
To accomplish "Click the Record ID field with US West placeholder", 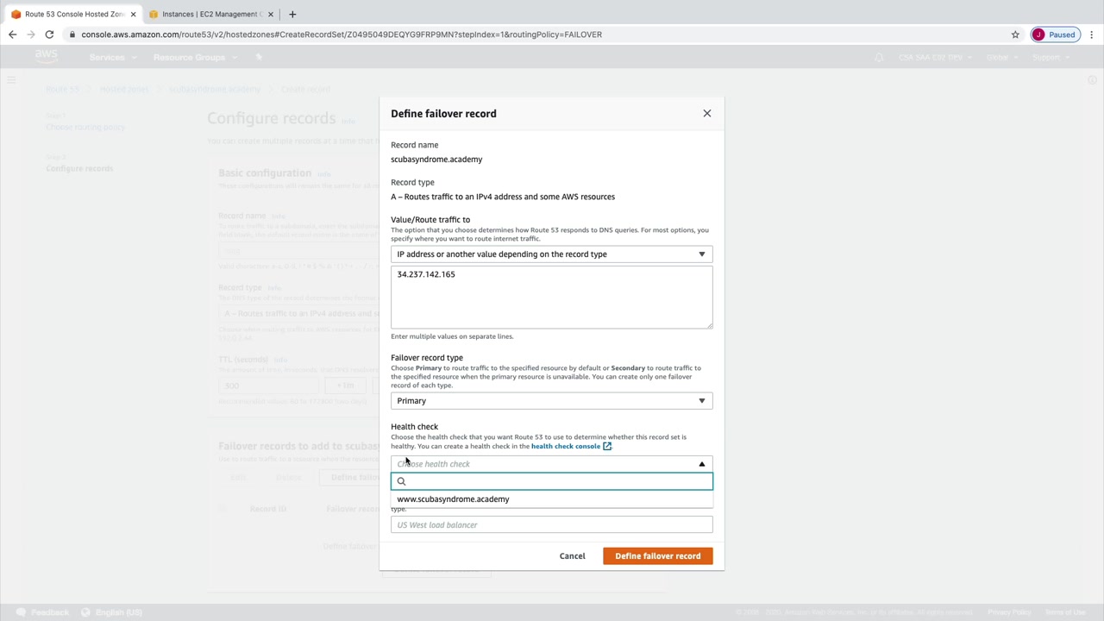I will tap(552, 525).
